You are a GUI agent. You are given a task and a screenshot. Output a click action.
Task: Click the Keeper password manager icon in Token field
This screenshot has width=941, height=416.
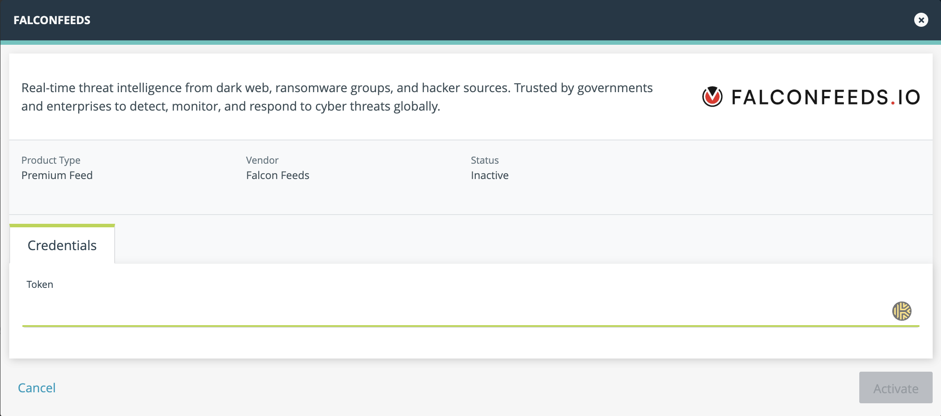(x=901, y=311)
